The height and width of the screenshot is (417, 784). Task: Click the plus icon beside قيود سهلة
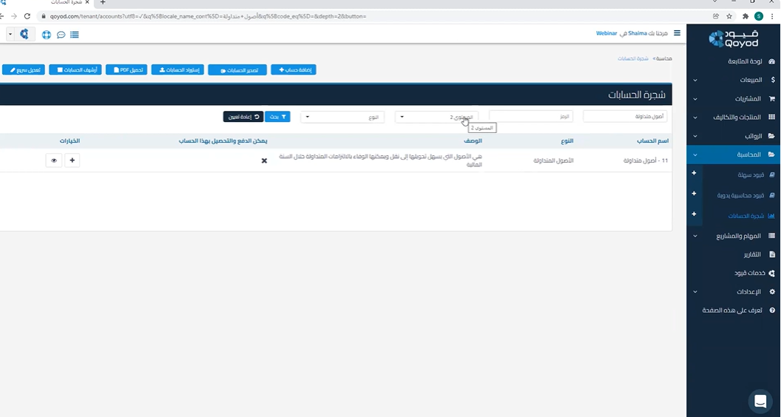(x=694, y=173)
